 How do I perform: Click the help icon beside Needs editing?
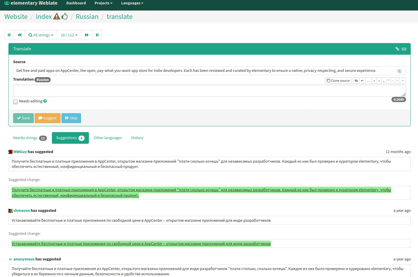point(45,101)
